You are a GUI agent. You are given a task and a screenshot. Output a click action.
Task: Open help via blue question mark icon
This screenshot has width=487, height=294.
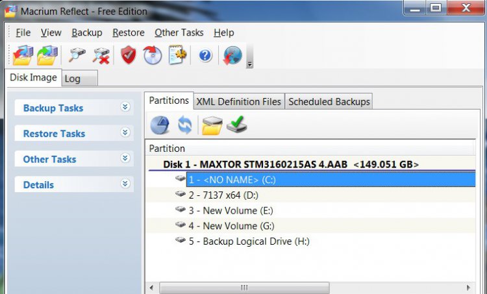pos(205,56)
